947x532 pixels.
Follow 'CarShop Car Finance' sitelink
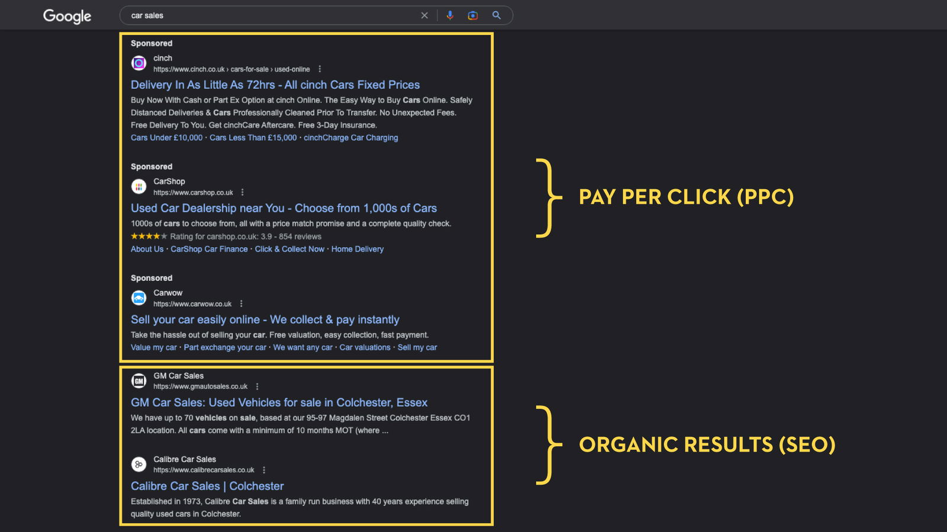pyautogui.click(x=209, y=249)
